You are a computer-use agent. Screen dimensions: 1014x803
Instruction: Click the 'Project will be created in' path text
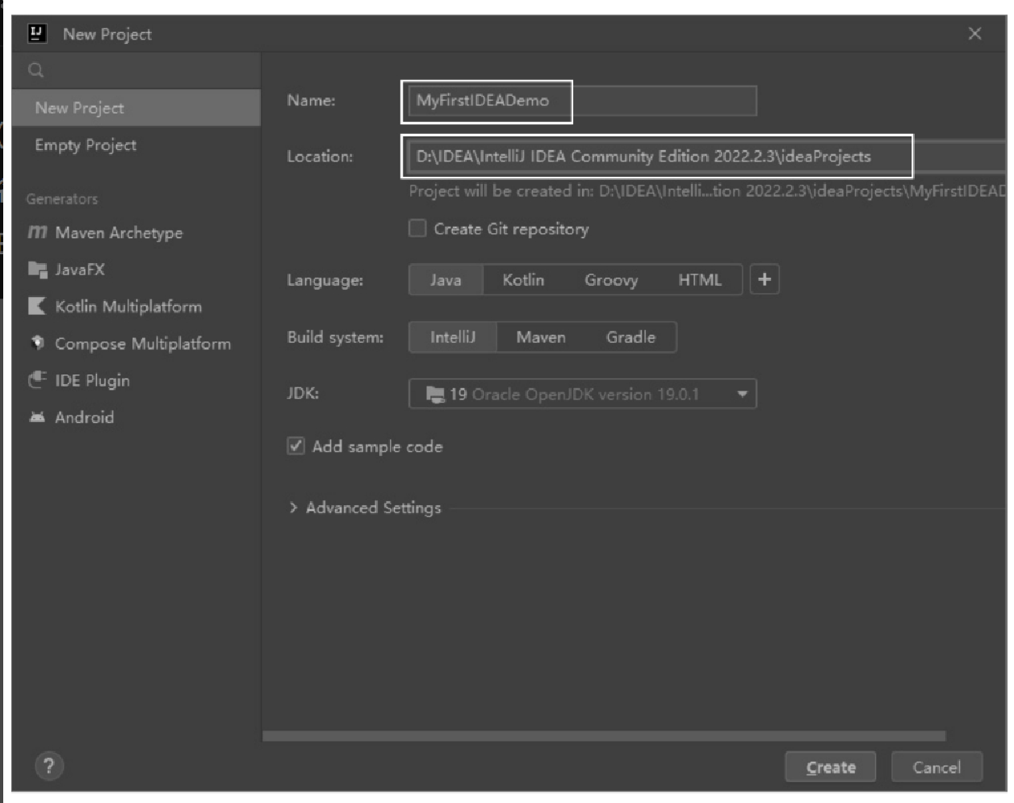tap(707, 191)
